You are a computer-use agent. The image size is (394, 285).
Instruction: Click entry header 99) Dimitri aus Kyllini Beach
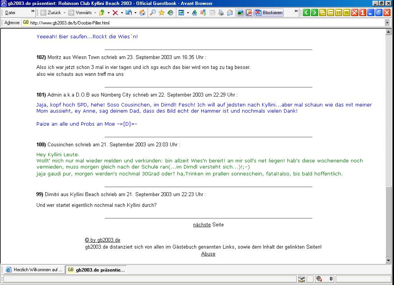click(121, 194)
